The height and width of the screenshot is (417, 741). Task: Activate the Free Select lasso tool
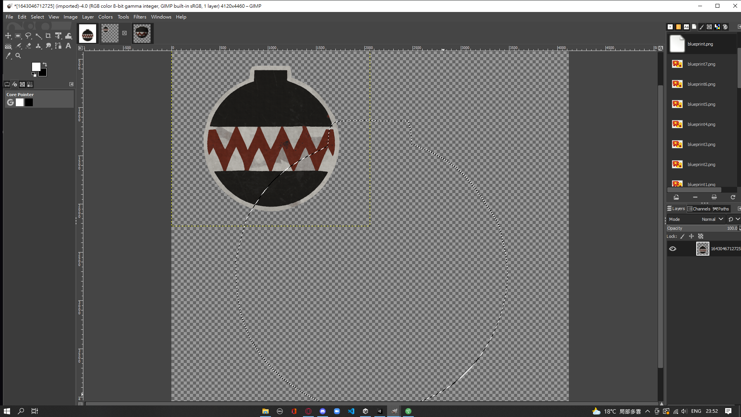pos(28,36)
